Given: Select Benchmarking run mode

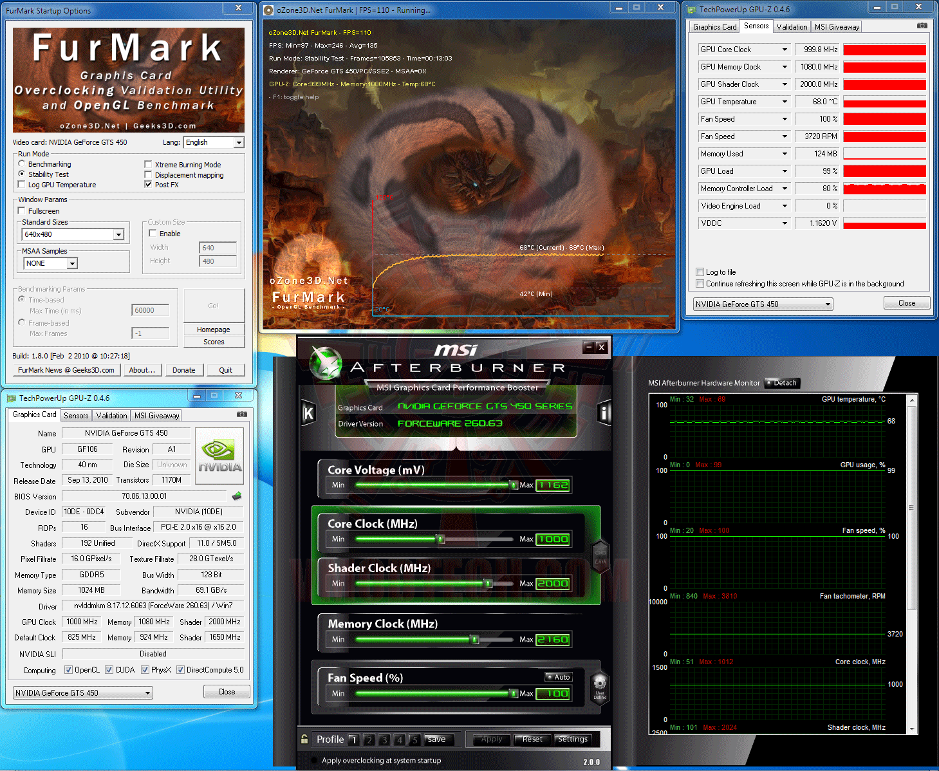Looking at the screenshot, I should 22,164.
